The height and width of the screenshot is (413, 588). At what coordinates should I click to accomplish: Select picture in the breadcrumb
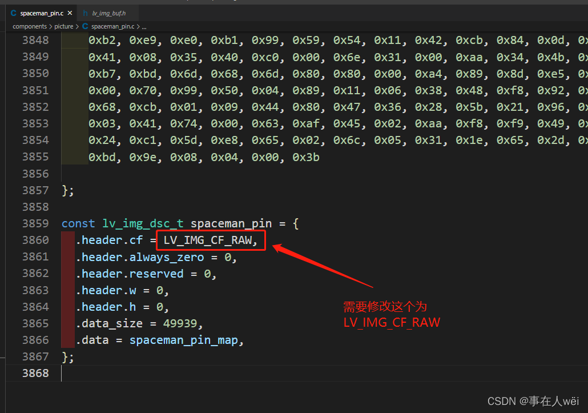click(64, 26)
